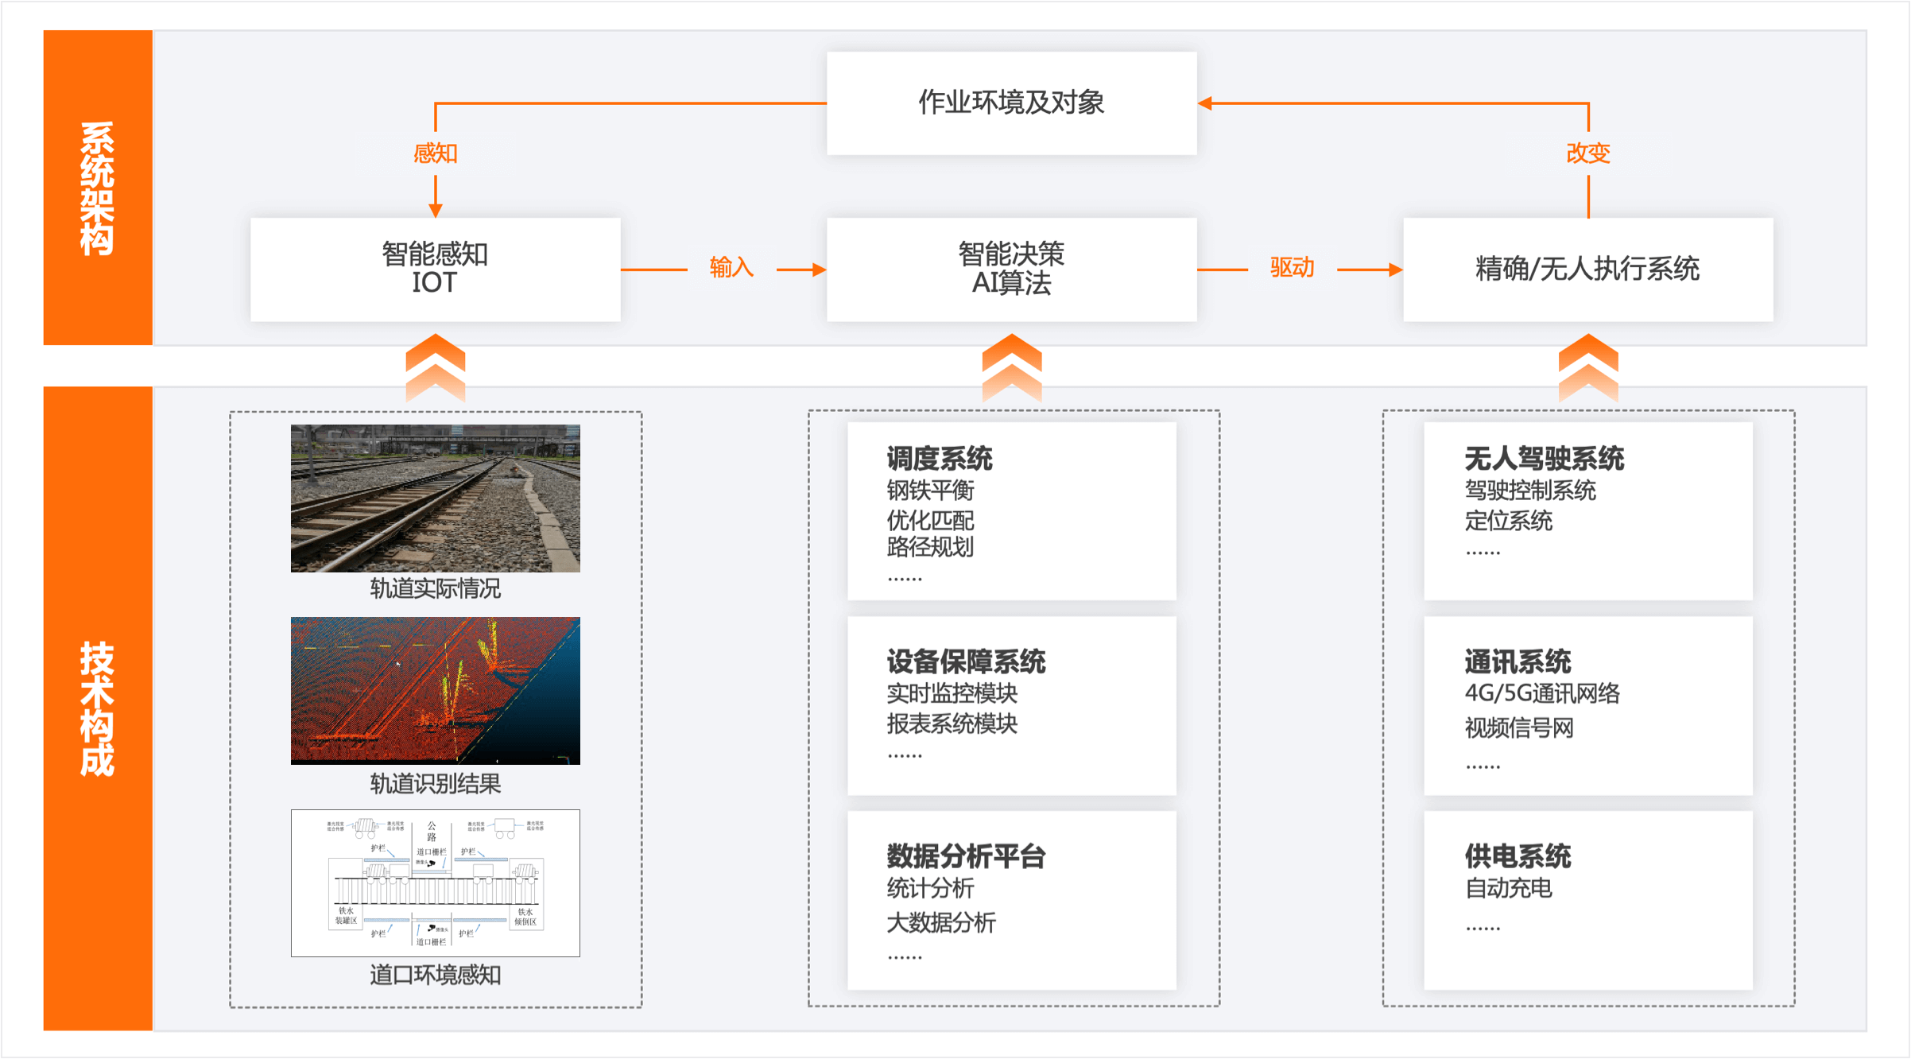The image size is (1911, 1059).
Task: Click the 视频信号网 item
Action: [1519, 727]
